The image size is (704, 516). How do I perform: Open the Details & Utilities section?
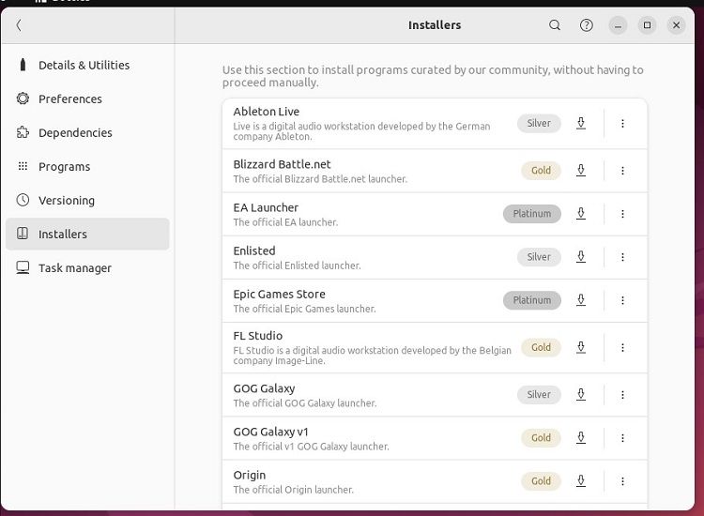click(84, 65)
